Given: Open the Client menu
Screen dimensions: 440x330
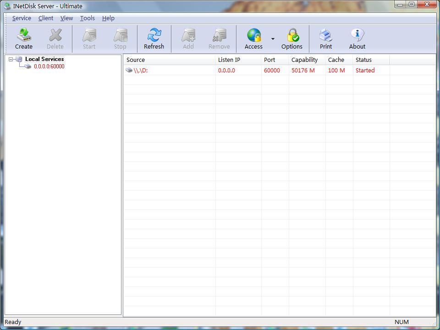Looking at the screenshot, I should pos(46,18).
